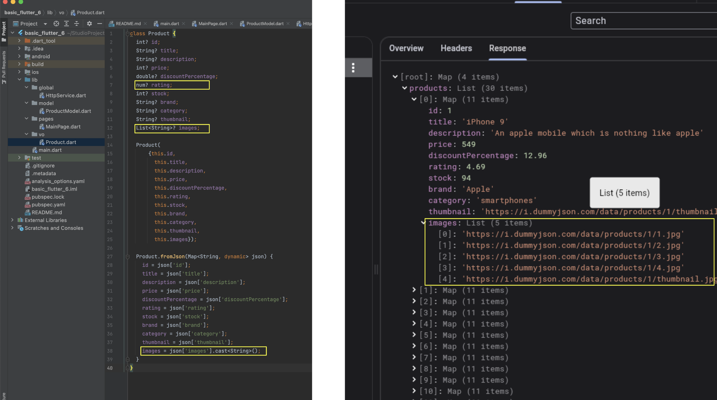This screenshot has width=717, height=400.
Task: Click the three-dot menu in the network panel
Action: coord(353,68)
